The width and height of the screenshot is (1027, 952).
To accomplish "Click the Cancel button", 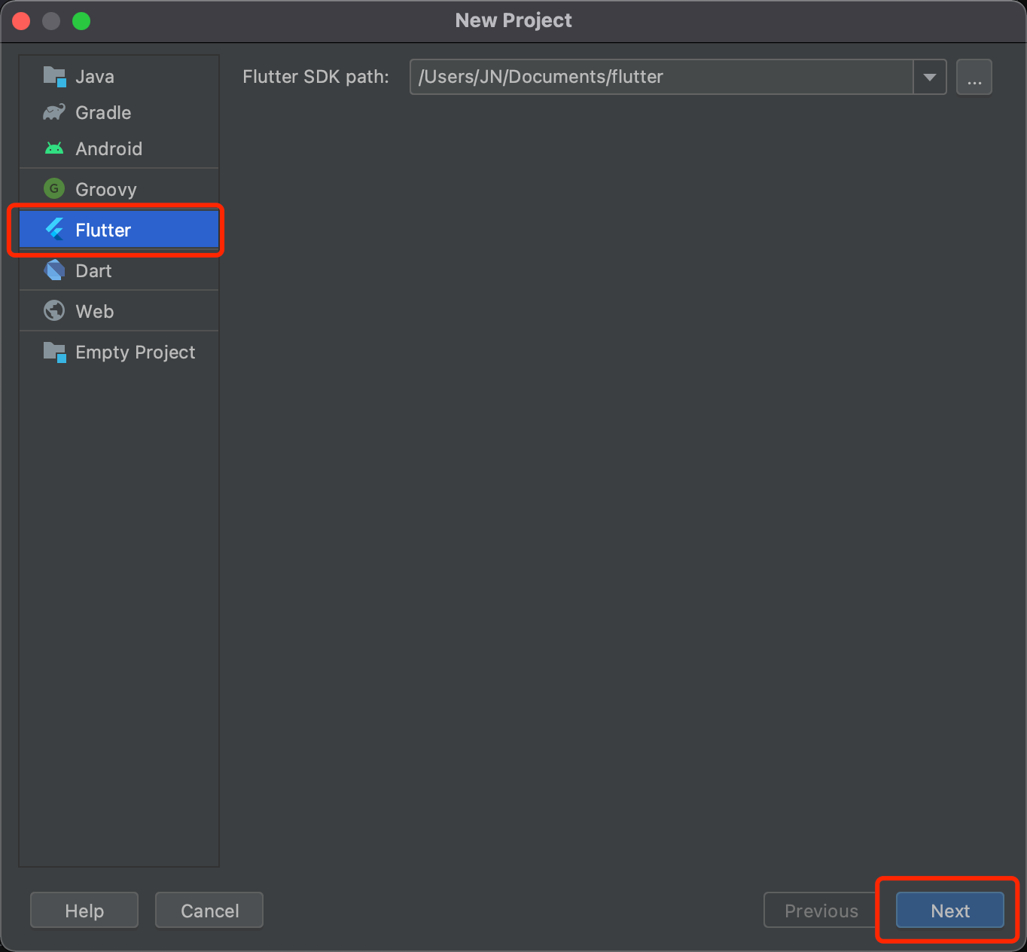I will click(x=209, y=911).
